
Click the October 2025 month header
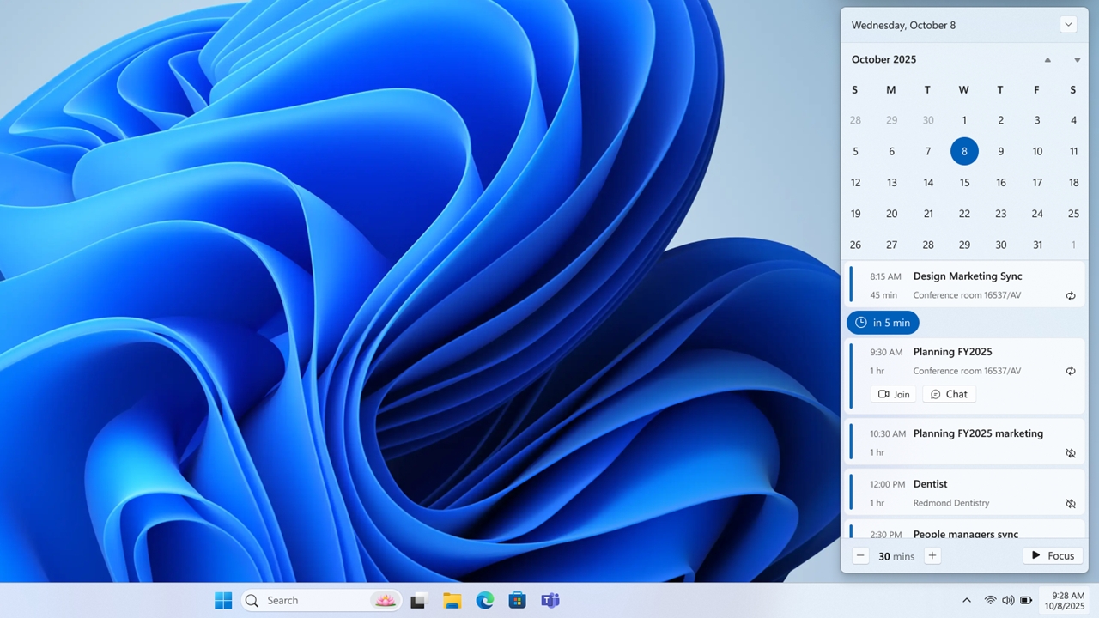click(883, 59)
